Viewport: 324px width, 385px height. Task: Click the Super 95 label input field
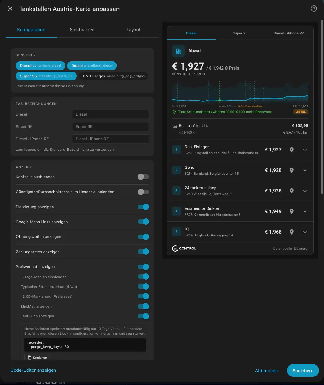(110, 127)
